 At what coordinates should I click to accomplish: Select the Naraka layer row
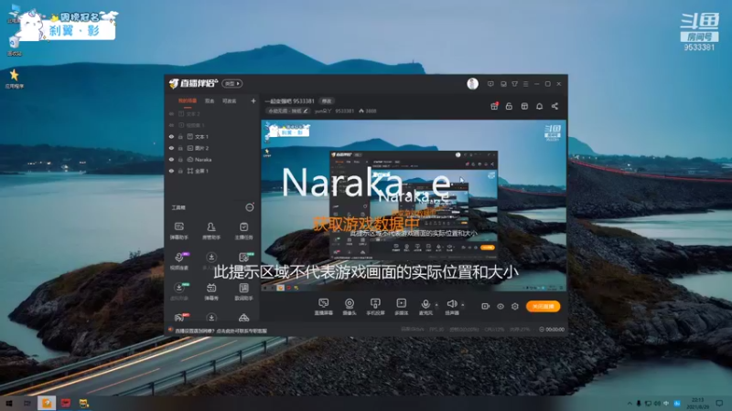(x=212, y=159)
